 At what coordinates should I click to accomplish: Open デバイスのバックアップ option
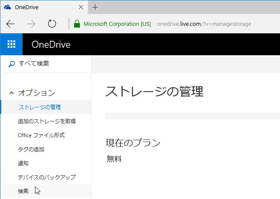(47, 177)
